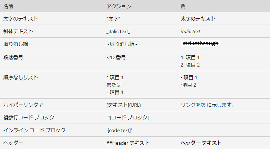Select the "順序なしリスト" row name

pyautogui.click(x=20, y=77)
